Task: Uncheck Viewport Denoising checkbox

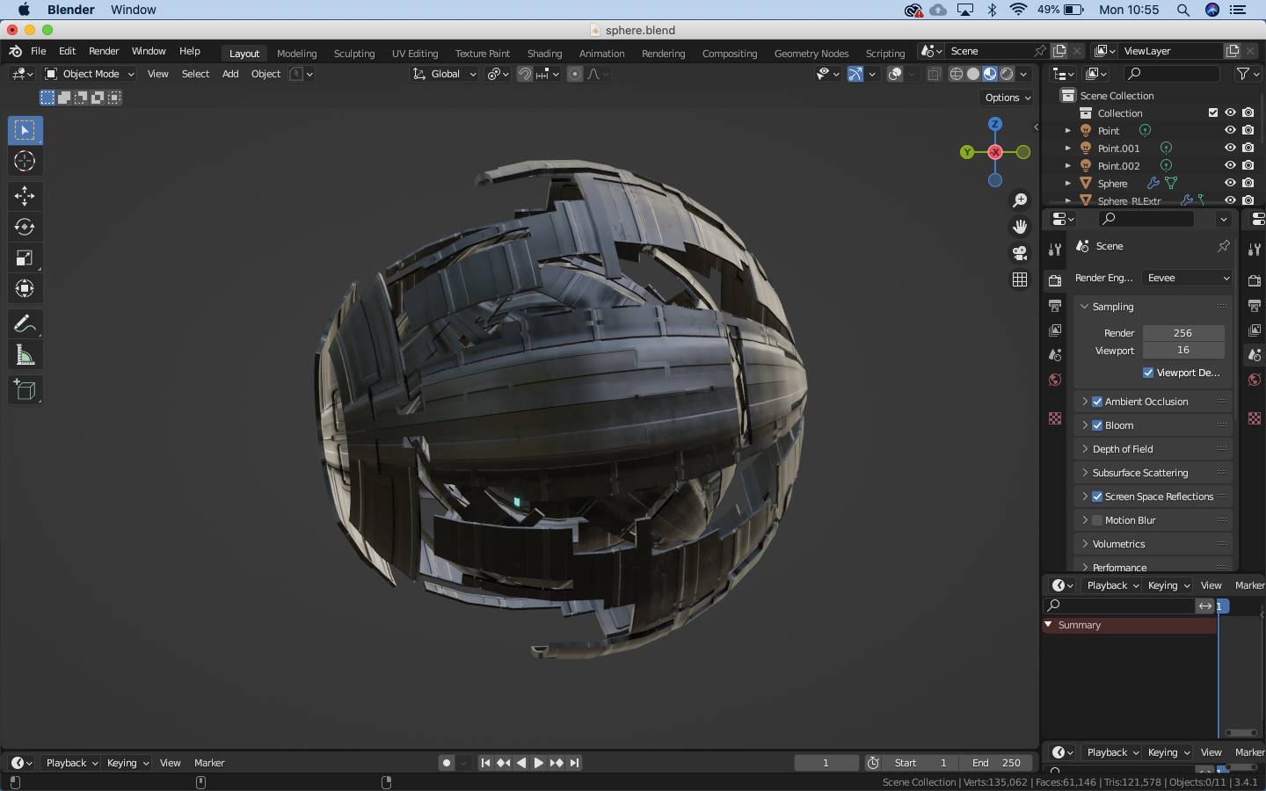Action: (x=1148, y=373)
